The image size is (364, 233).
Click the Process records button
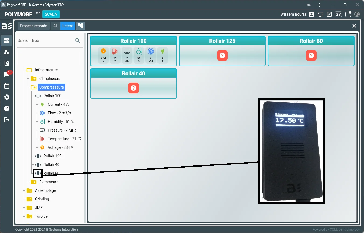[x=34, y=26]
